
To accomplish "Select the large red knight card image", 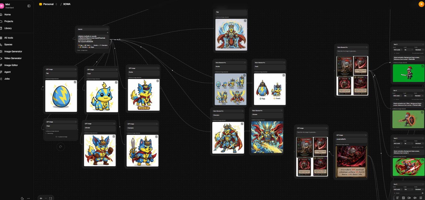I will tap(351, 162).
